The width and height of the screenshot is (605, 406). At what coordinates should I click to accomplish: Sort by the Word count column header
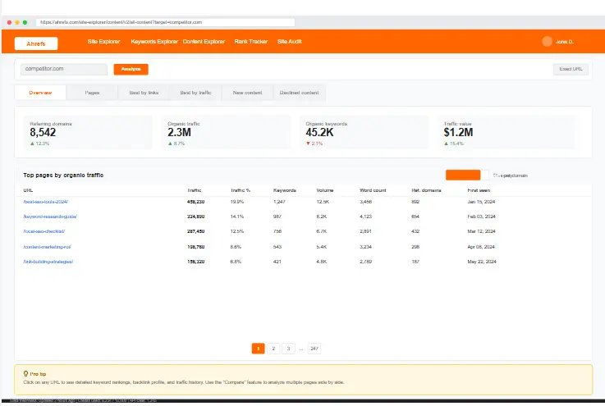[373, 190]
